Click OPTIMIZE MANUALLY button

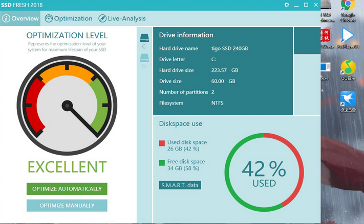click(67, 206)
